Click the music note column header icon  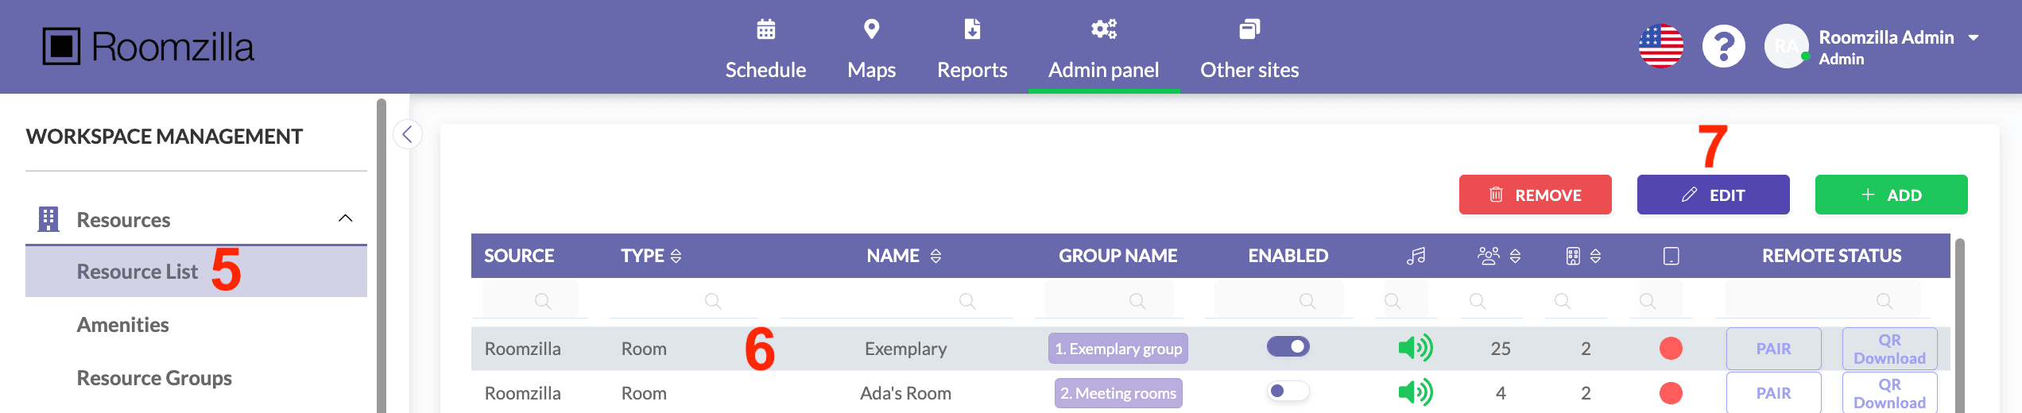pyautogui.click(x=1416, y=256)
